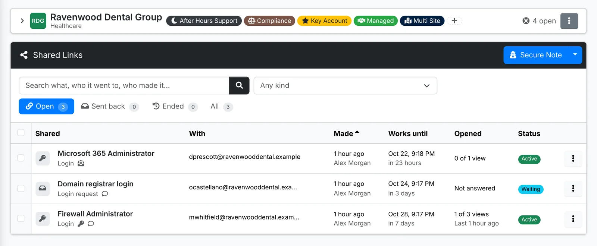Open the company options kebab menu

[569, 21]
